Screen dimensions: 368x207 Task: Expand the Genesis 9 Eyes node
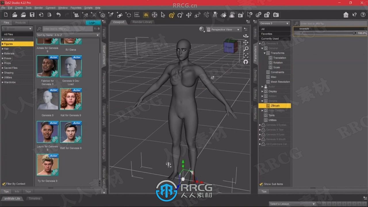(x=260, y=135)
